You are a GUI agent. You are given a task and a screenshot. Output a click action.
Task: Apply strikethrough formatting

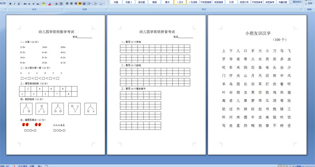coord(25,4)
